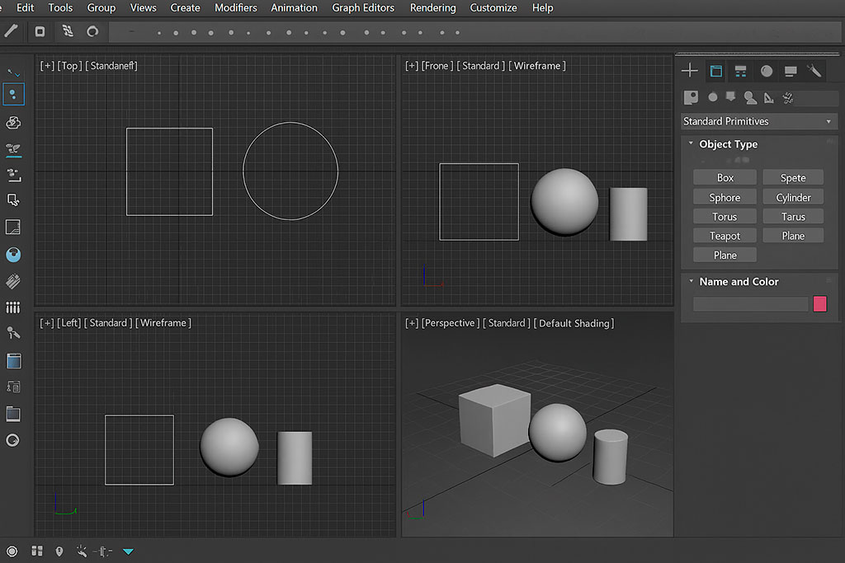The width and height of the screenshot is (845, 563).
Task: Open the Utilities wrench icon
Action: [814, 71]
